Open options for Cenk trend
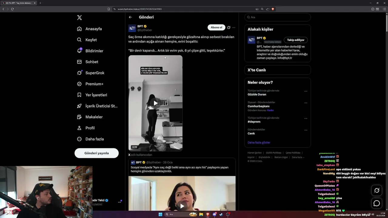The image size is (388, 218). pos(306,130)
